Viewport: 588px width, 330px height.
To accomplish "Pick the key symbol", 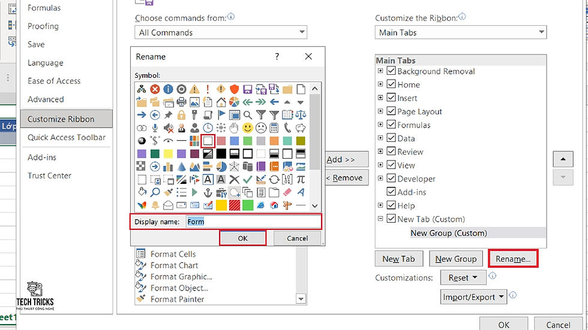I will [x=194, y=115].
